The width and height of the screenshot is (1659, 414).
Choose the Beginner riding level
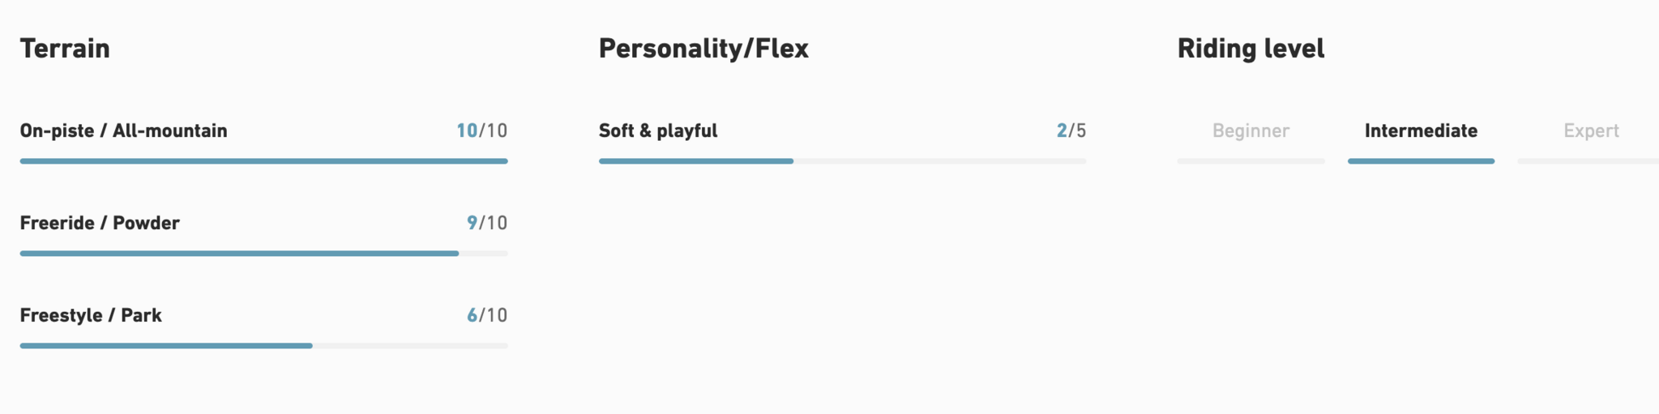[1251, 130]
